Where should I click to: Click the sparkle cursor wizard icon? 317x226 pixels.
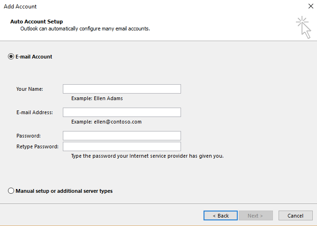pos(303,27)
